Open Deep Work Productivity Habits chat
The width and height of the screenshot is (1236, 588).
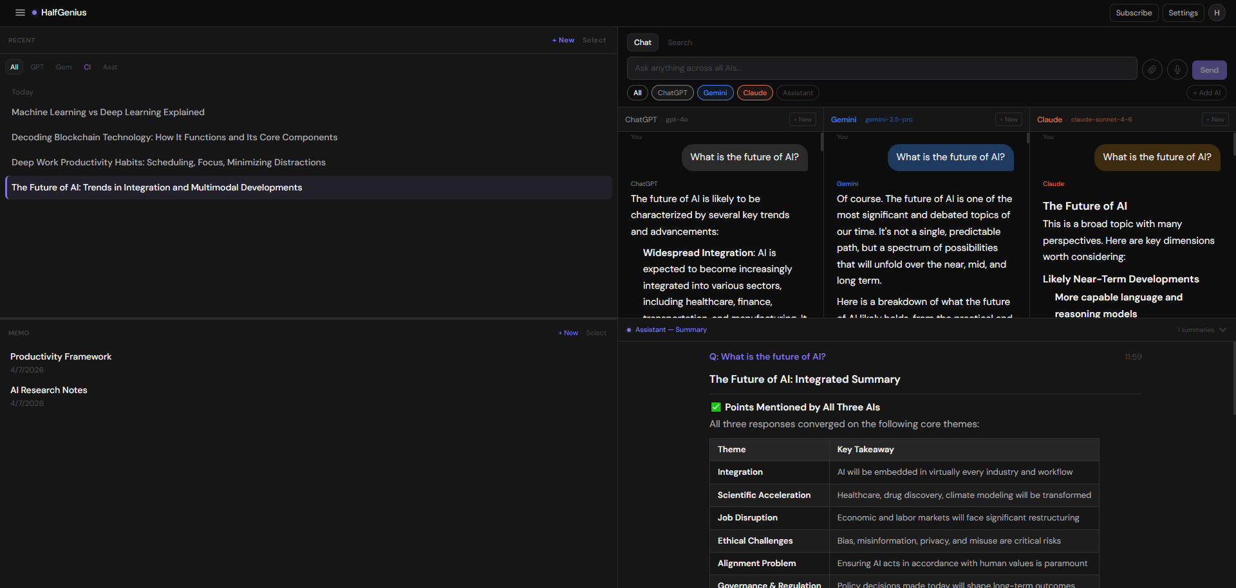(308, 162)
